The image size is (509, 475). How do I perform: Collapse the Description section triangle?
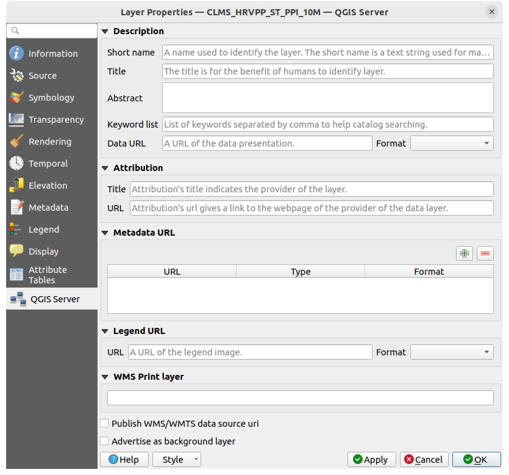(x=105, y=31)
